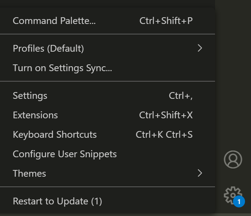This screenshot has width=251, height=216.
Task: Click the blue update badge on gear
Action: (239, 202)
